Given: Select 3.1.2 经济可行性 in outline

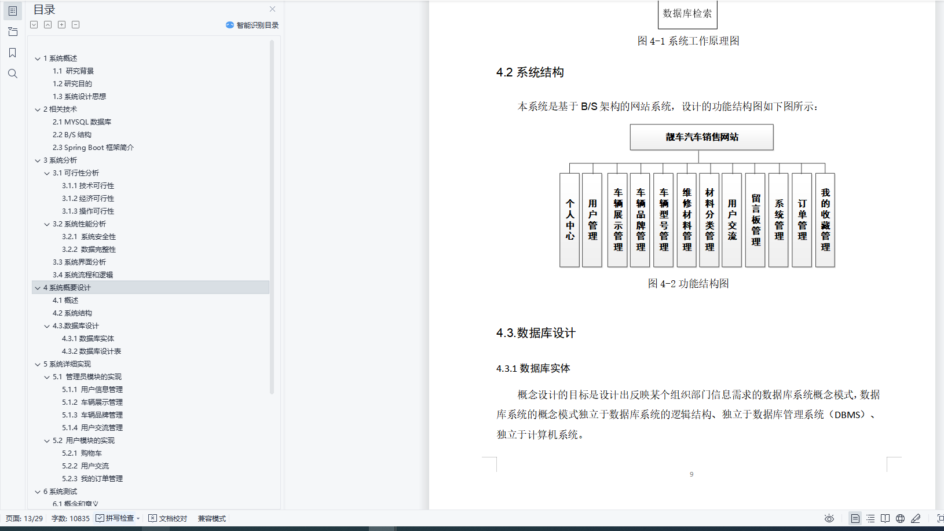Looking at the screenshot, I should pos(88,199).
